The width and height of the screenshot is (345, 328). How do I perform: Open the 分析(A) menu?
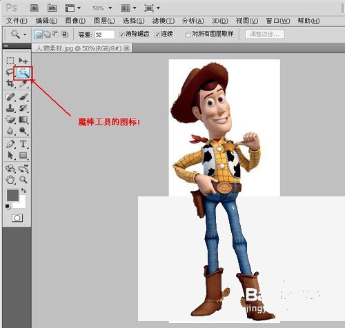[x=193, y=21]
